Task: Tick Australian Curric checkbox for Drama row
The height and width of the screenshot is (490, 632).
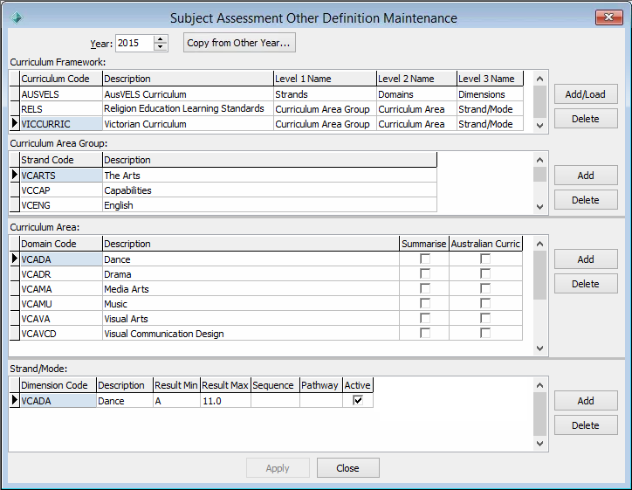Action: (485, 274)
